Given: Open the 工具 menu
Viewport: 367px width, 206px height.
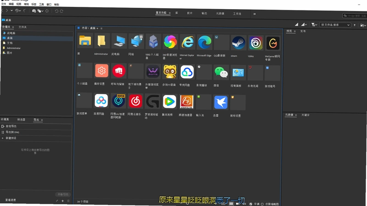Looking at the screenshot, I should [41, 4].
